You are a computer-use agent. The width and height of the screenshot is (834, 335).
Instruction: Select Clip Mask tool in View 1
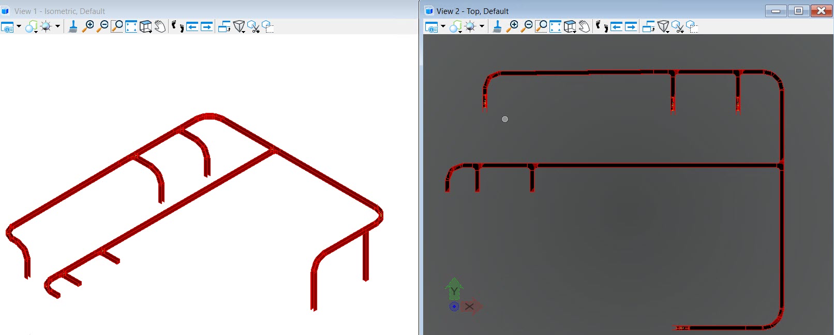pyautogui.click(x=268, y=27)
